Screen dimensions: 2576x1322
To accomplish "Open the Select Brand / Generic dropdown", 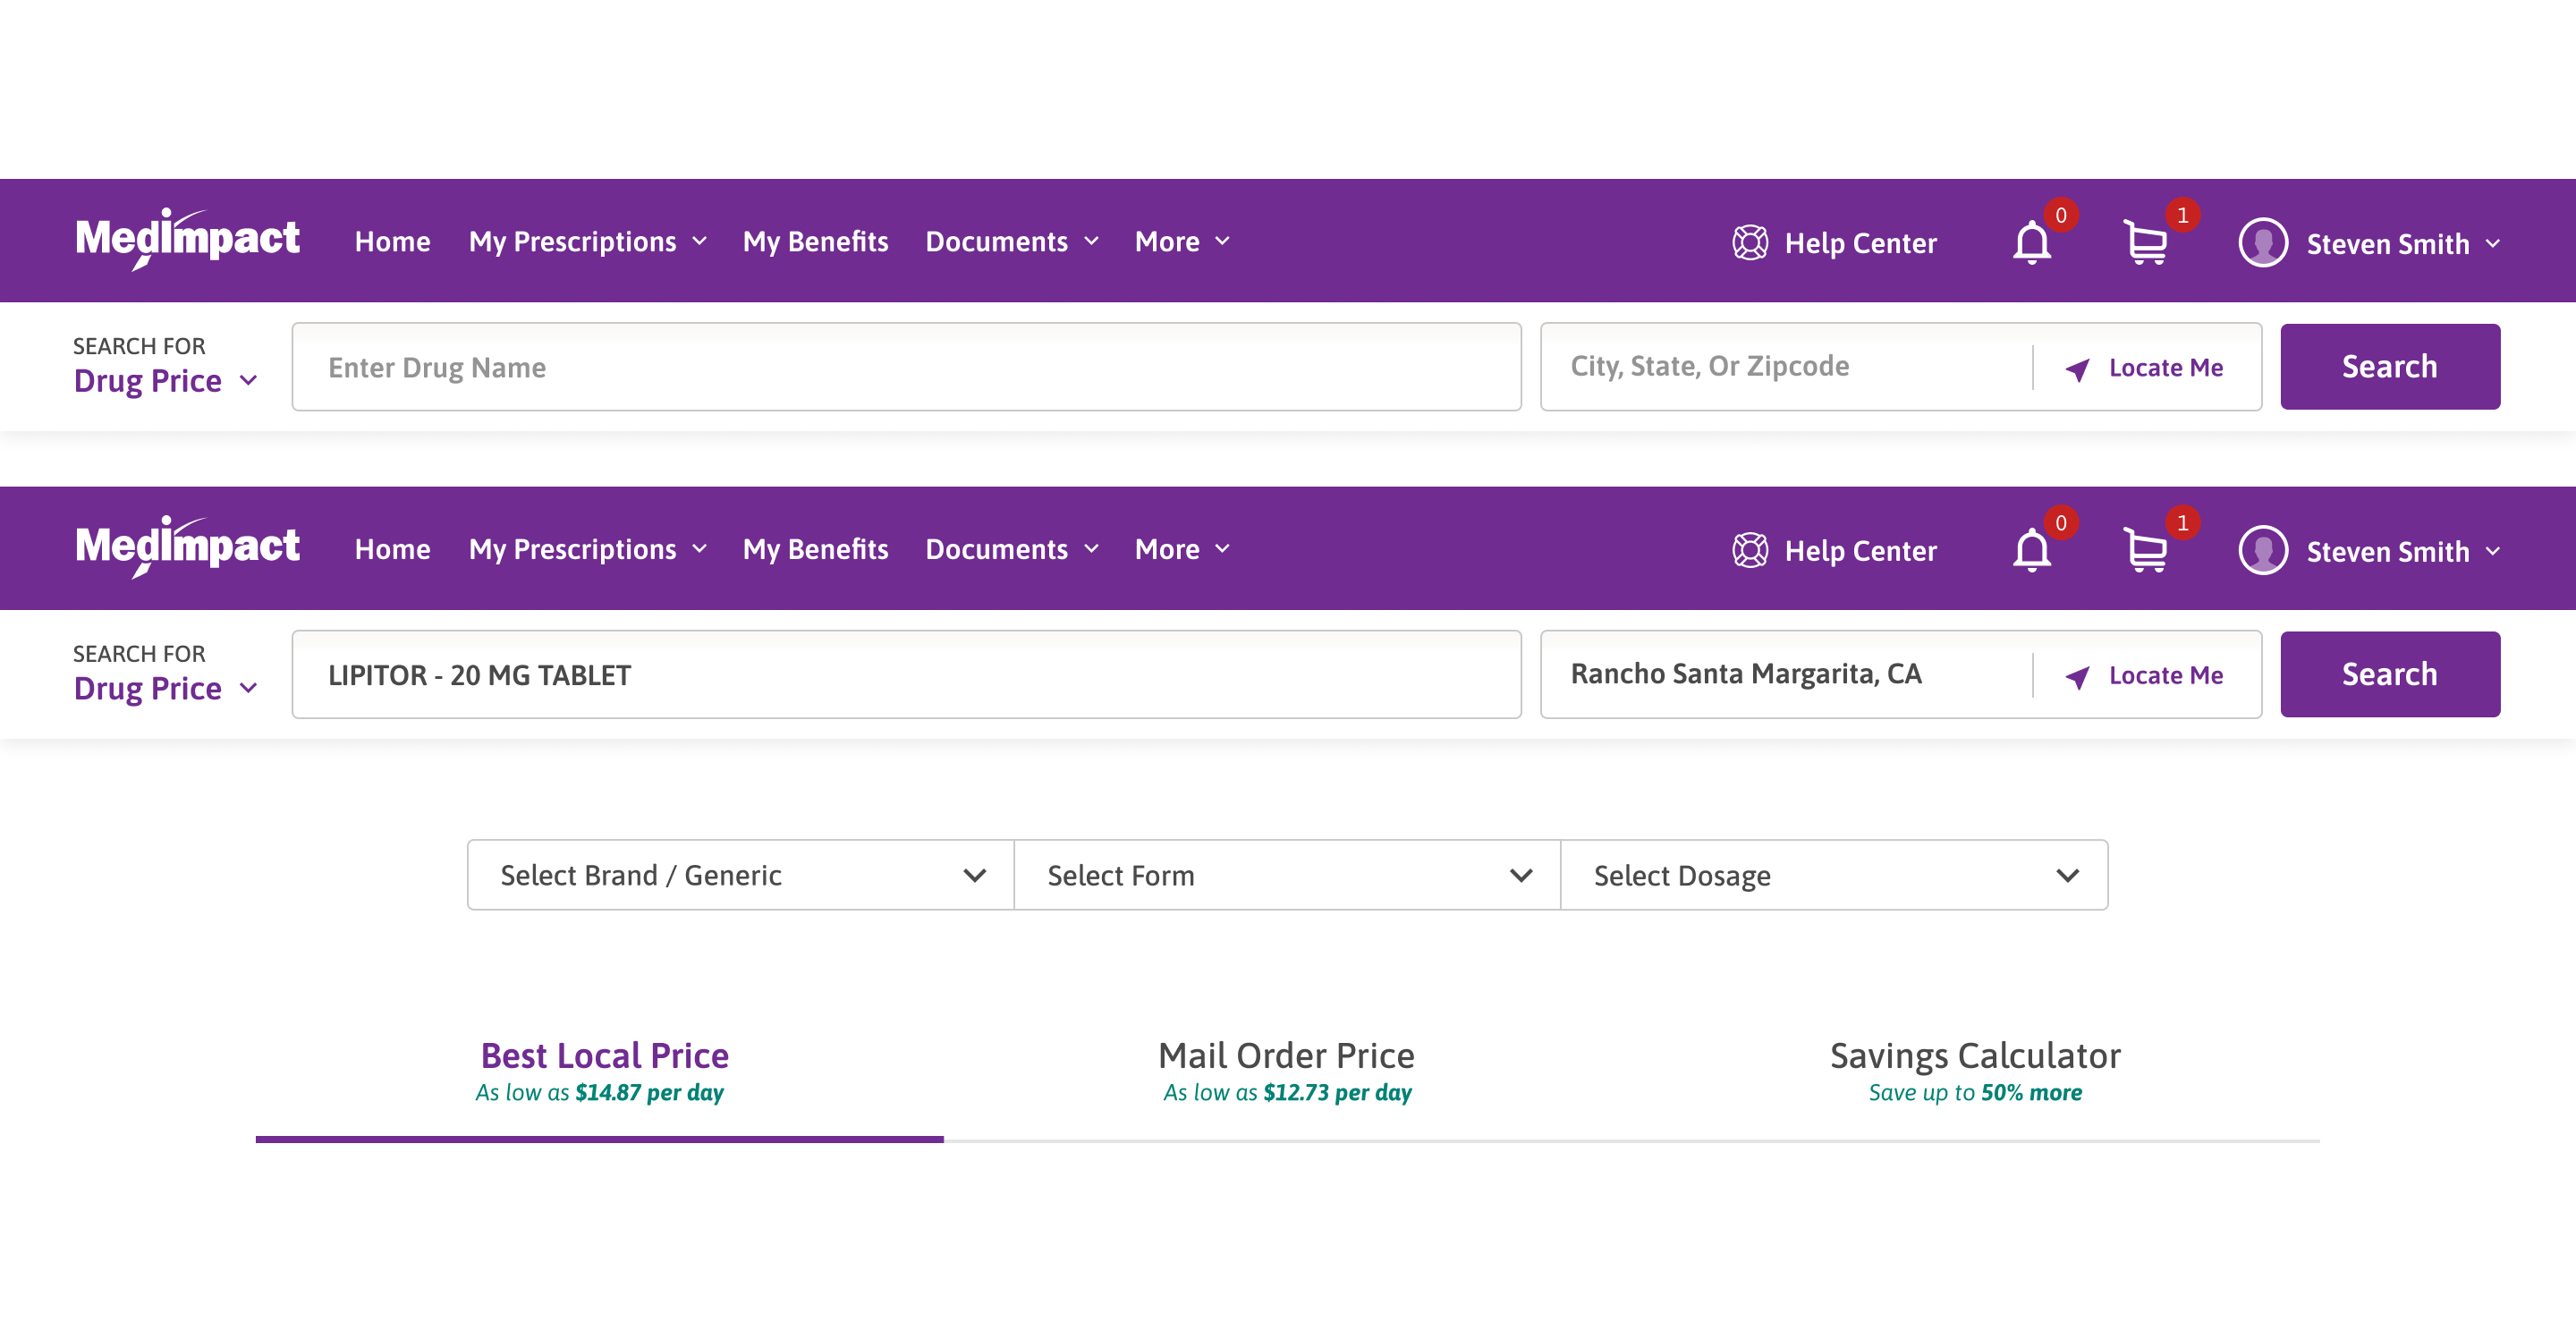I will (741, 875).
